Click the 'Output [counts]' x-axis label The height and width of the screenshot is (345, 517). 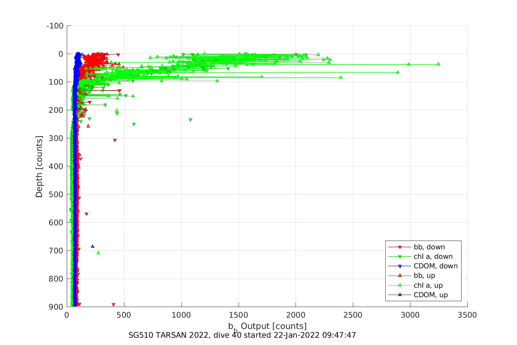point(274,326)
